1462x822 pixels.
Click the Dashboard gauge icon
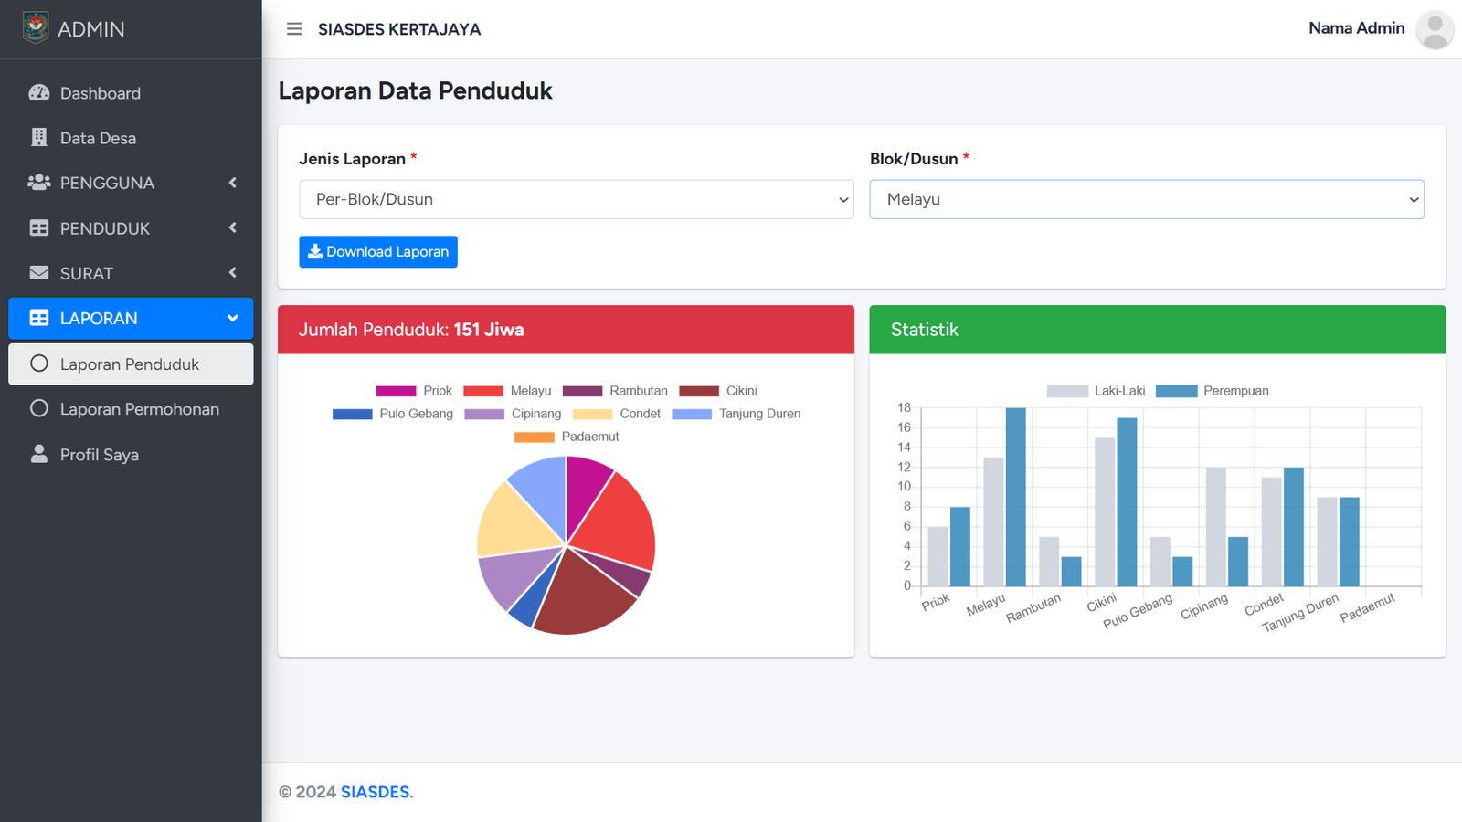[39, 93]
